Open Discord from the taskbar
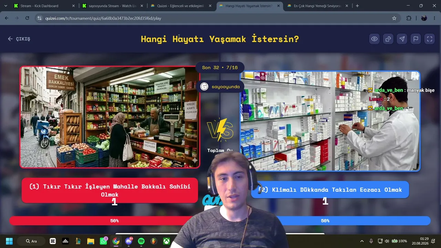The width and height of the screenshot is (441, 248). pyautogui.click(x=129, y=241)
